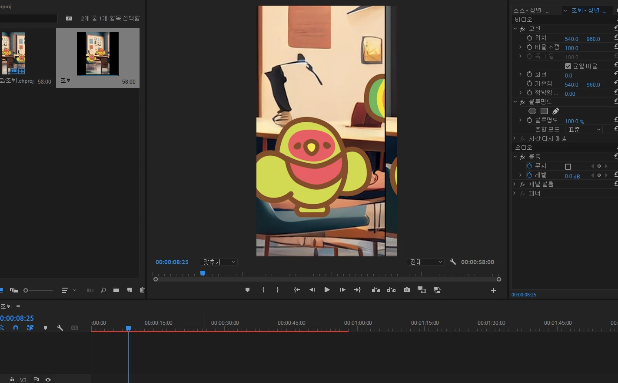Delete selected project item with trash icon
618x383 pixels.
tap(142, 290)
